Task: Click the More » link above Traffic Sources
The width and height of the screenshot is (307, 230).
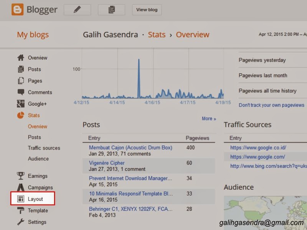Action: click(x=209, y=119)
